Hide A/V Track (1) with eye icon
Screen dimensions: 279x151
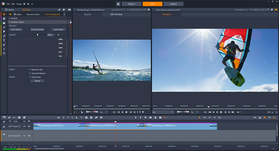pyautogui.click(x=24, y=126)
